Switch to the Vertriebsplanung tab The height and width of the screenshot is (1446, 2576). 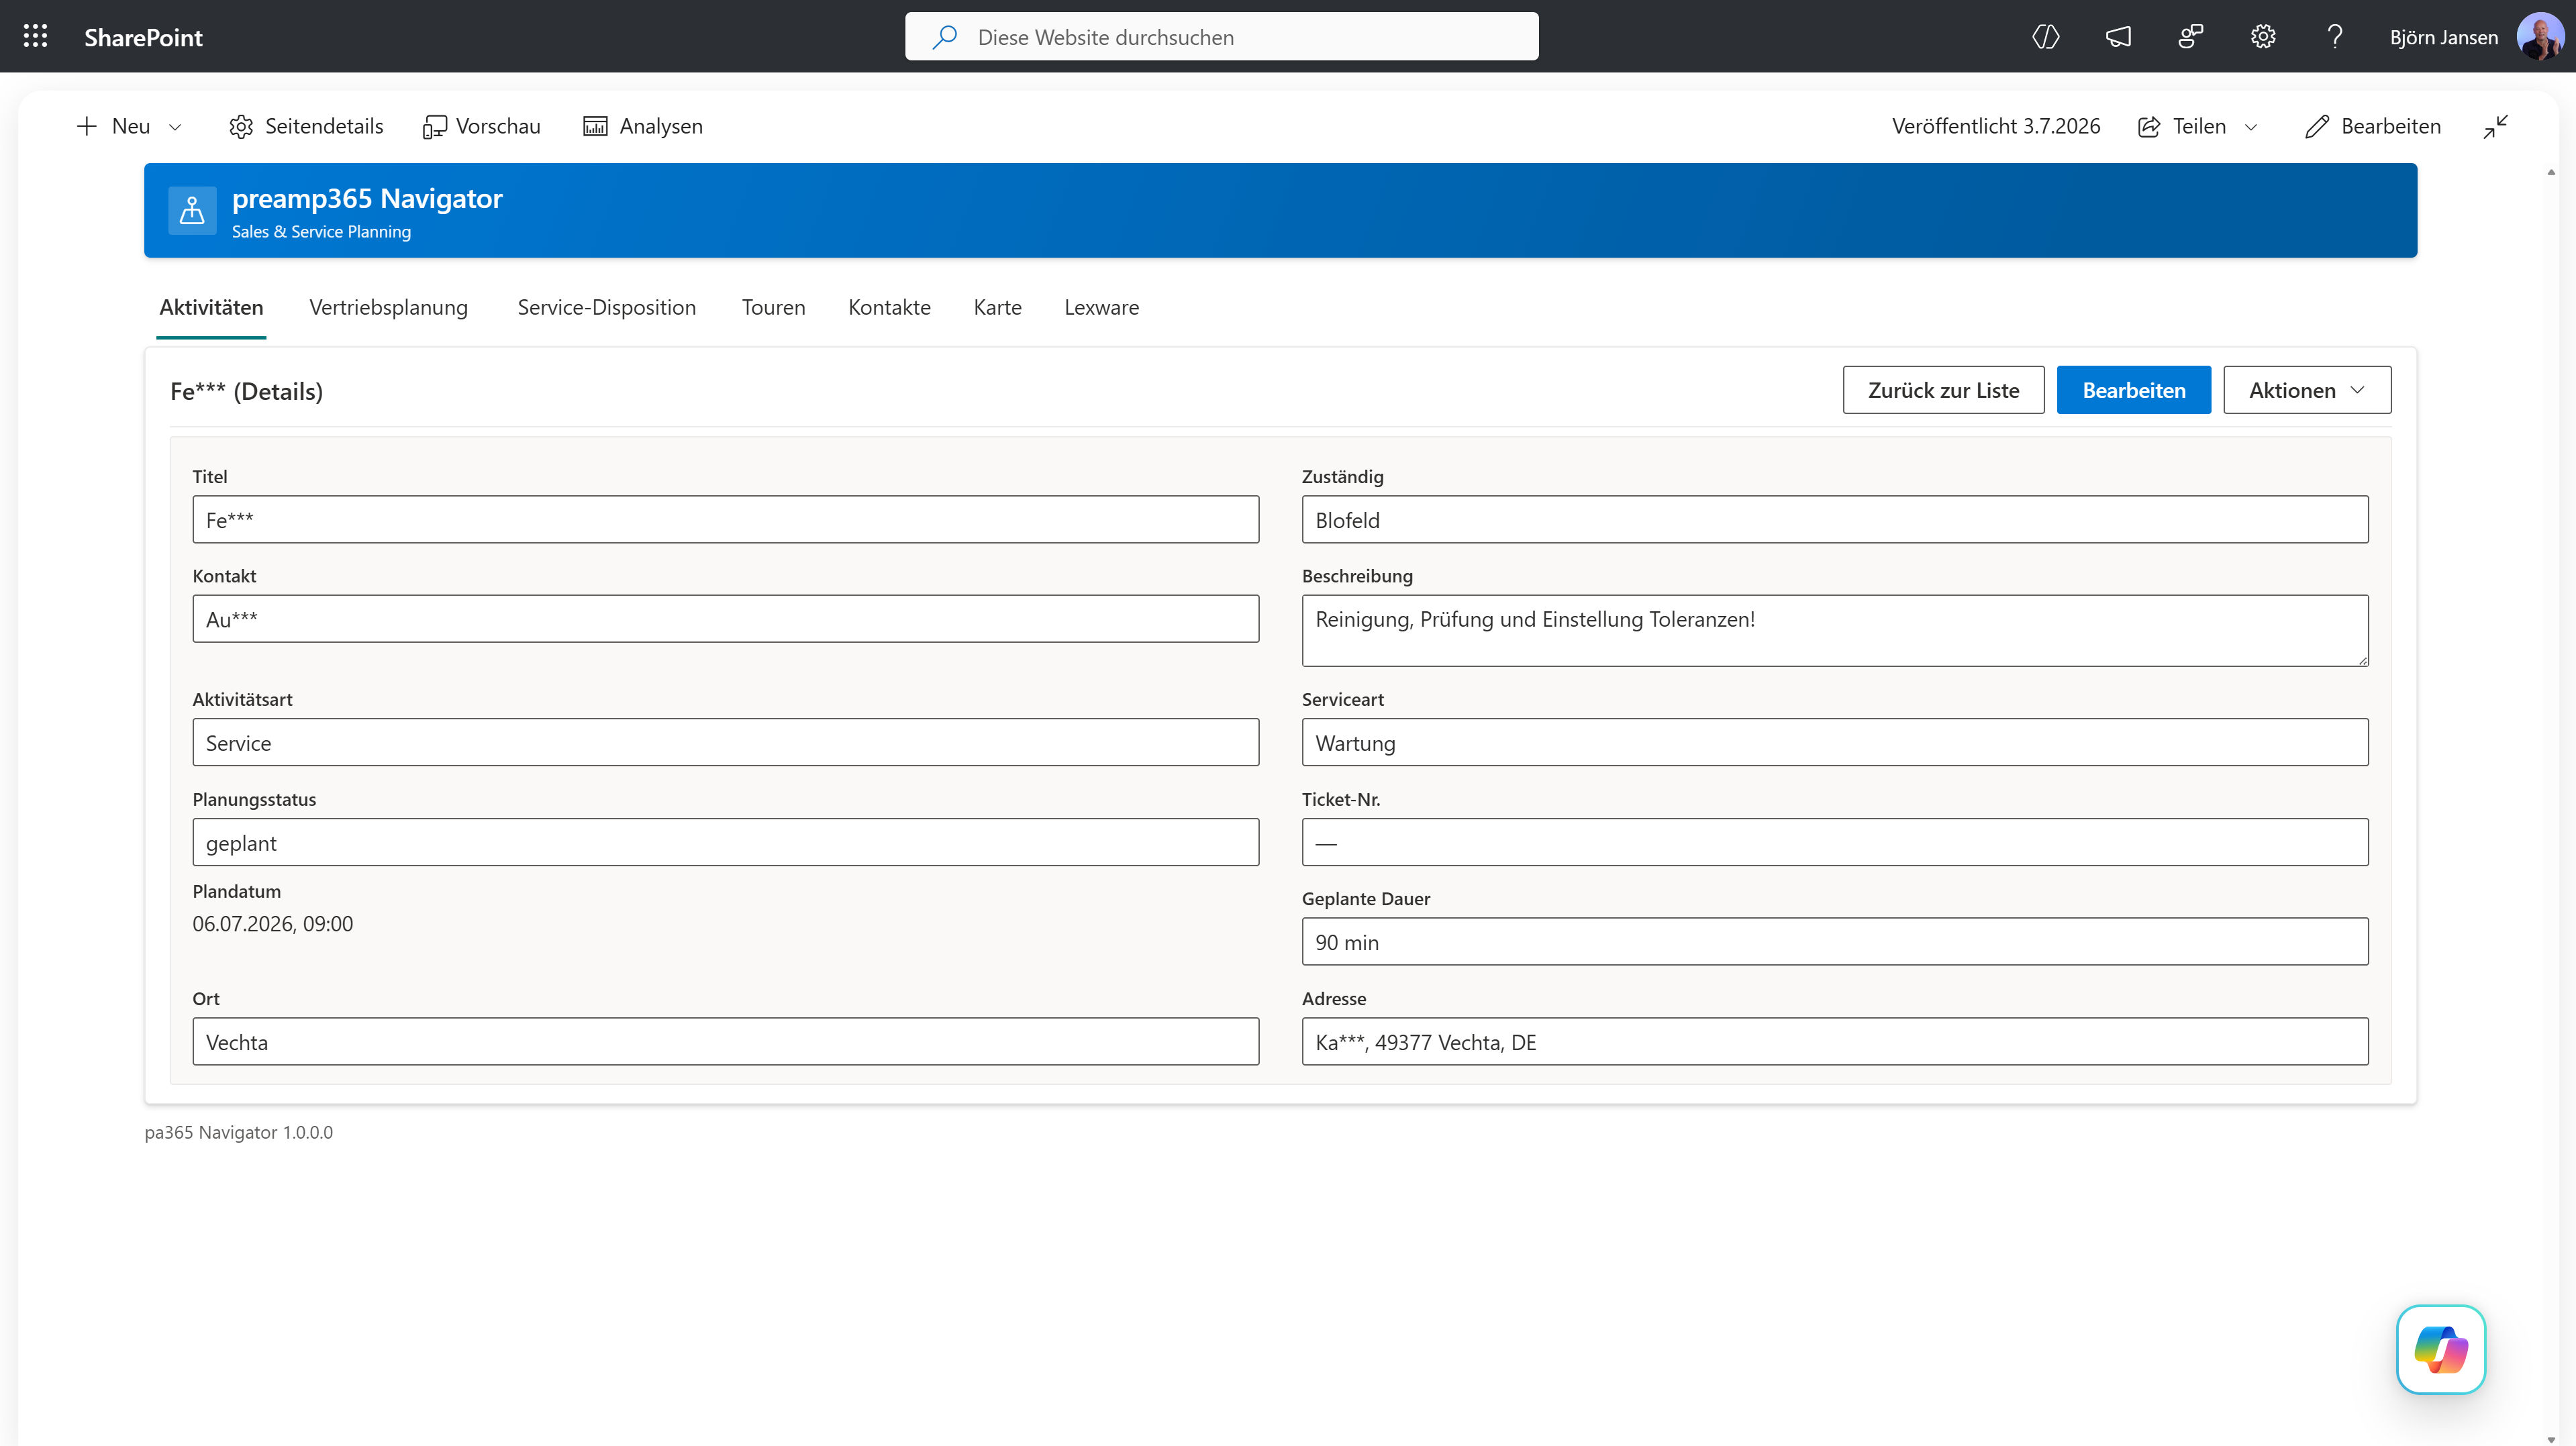tap(388, 307)
